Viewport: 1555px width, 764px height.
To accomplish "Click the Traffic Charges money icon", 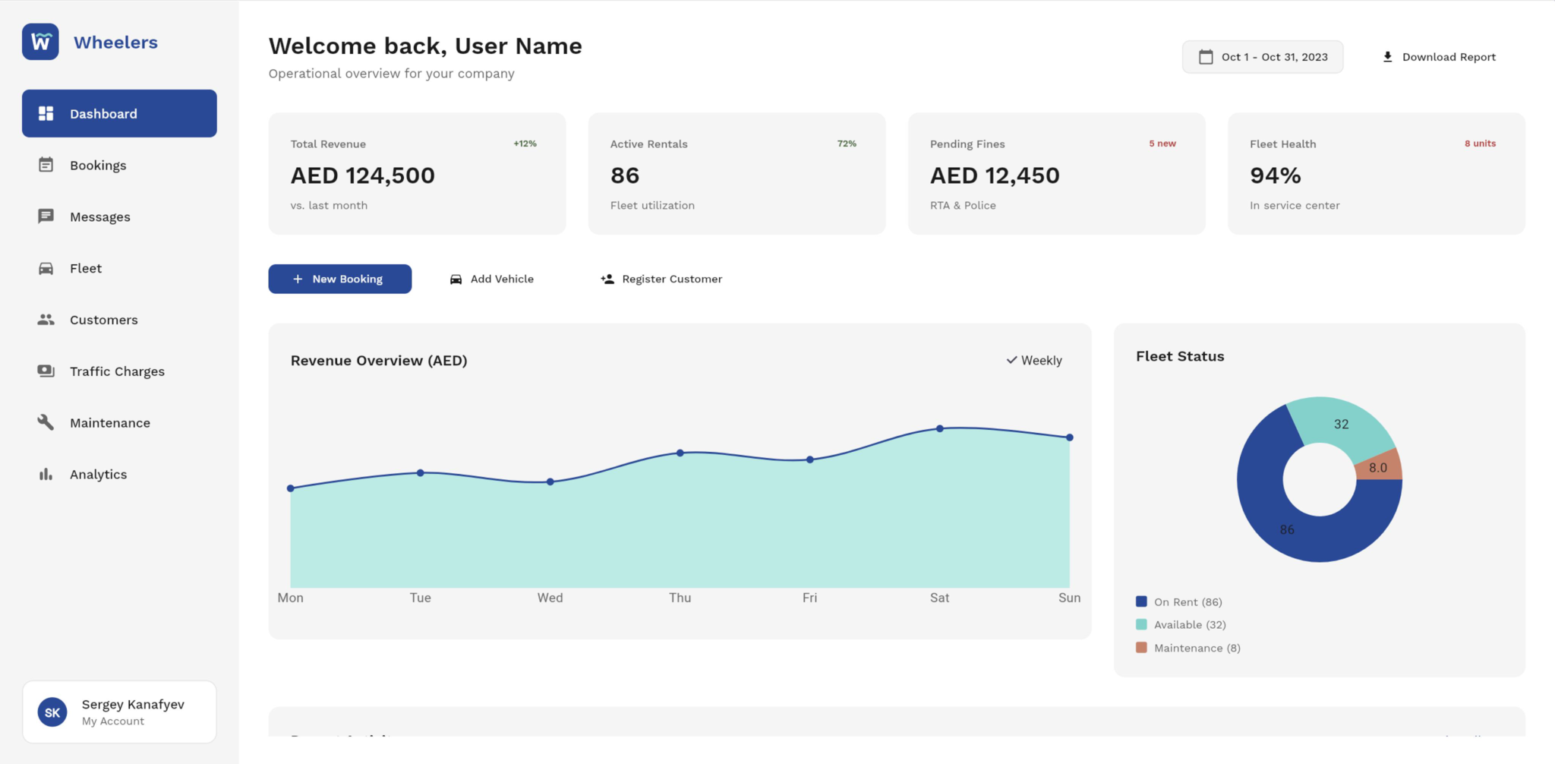I will [x=46, y=371].
